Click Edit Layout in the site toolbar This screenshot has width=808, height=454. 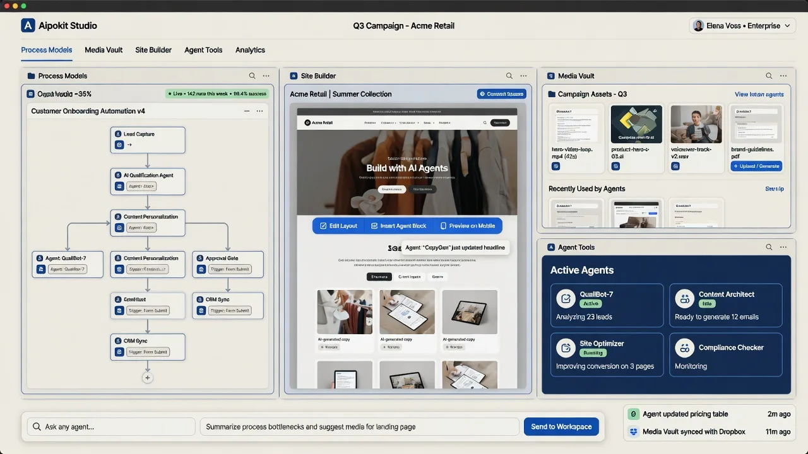point(338,226)
